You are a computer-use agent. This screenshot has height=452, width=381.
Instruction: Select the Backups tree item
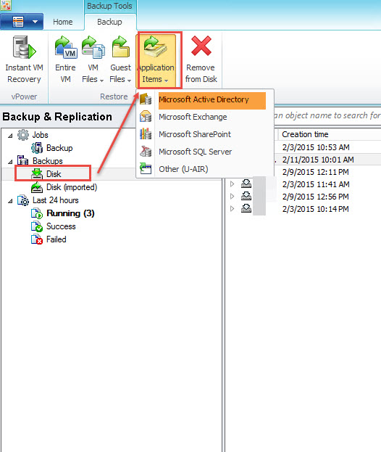[x=48, y=161]
